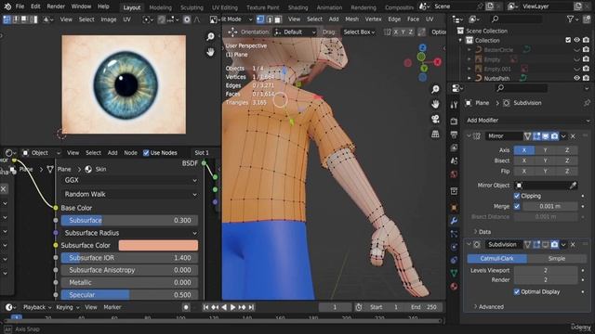Remove the Mirror modifier with X
The image size is (595, 334).
[573, 136]
